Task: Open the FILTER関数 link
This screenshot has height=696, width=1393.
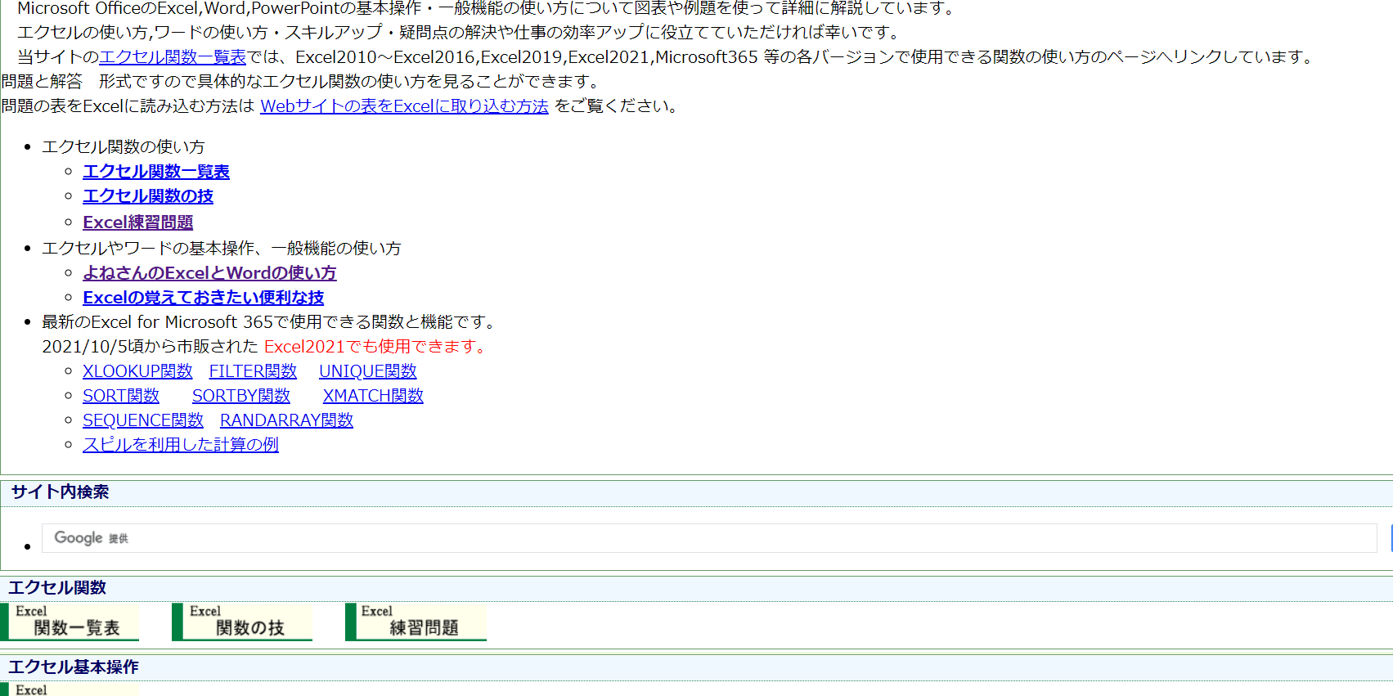Action: coord(253,371)
